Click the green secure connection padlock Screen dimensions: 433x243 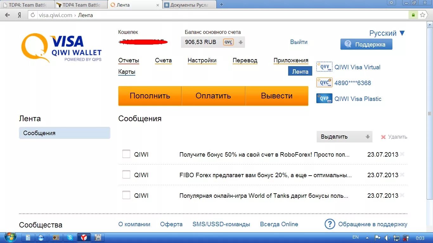click(413, 15)
